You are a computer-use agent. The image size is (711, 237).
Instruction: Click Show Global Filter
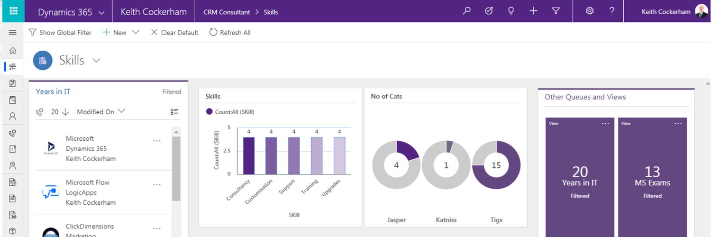[60, 33]
